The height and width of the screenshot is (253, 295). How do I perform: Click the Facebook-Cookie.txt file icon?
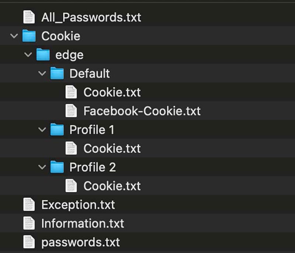(71, 111)
